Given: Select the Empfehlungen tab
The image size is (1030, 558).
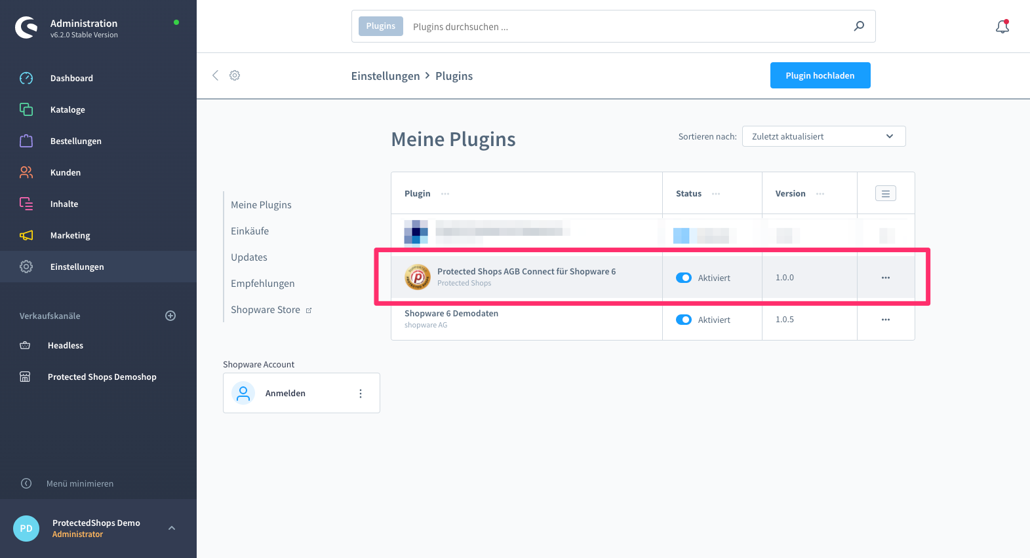Looking at the screenshot, I should pyautogui.click(x=262, y=284).
